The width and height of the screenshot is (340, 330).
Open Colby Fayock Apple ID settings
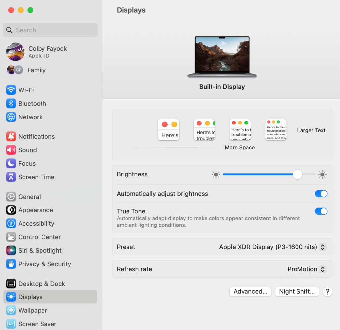pos(50,52)
